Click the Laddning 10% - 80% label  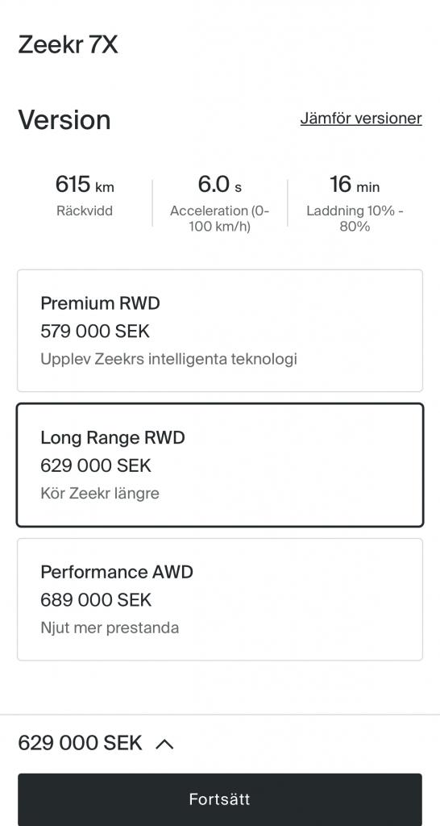[x=355, y=219]
